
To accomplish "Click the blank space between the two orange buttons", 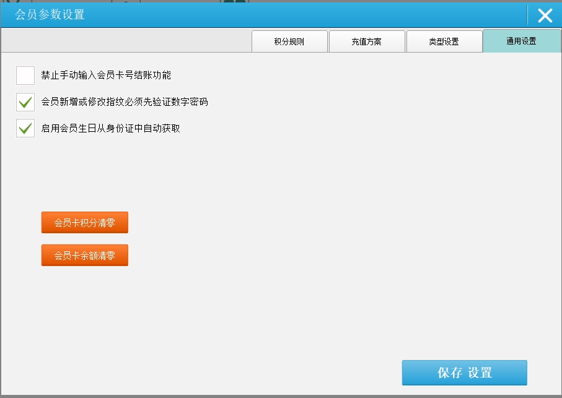I will [84, 239].
